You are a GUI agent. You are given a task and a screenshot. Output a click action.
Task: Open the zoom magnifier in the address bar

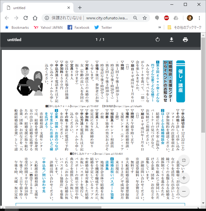point(135,18)
